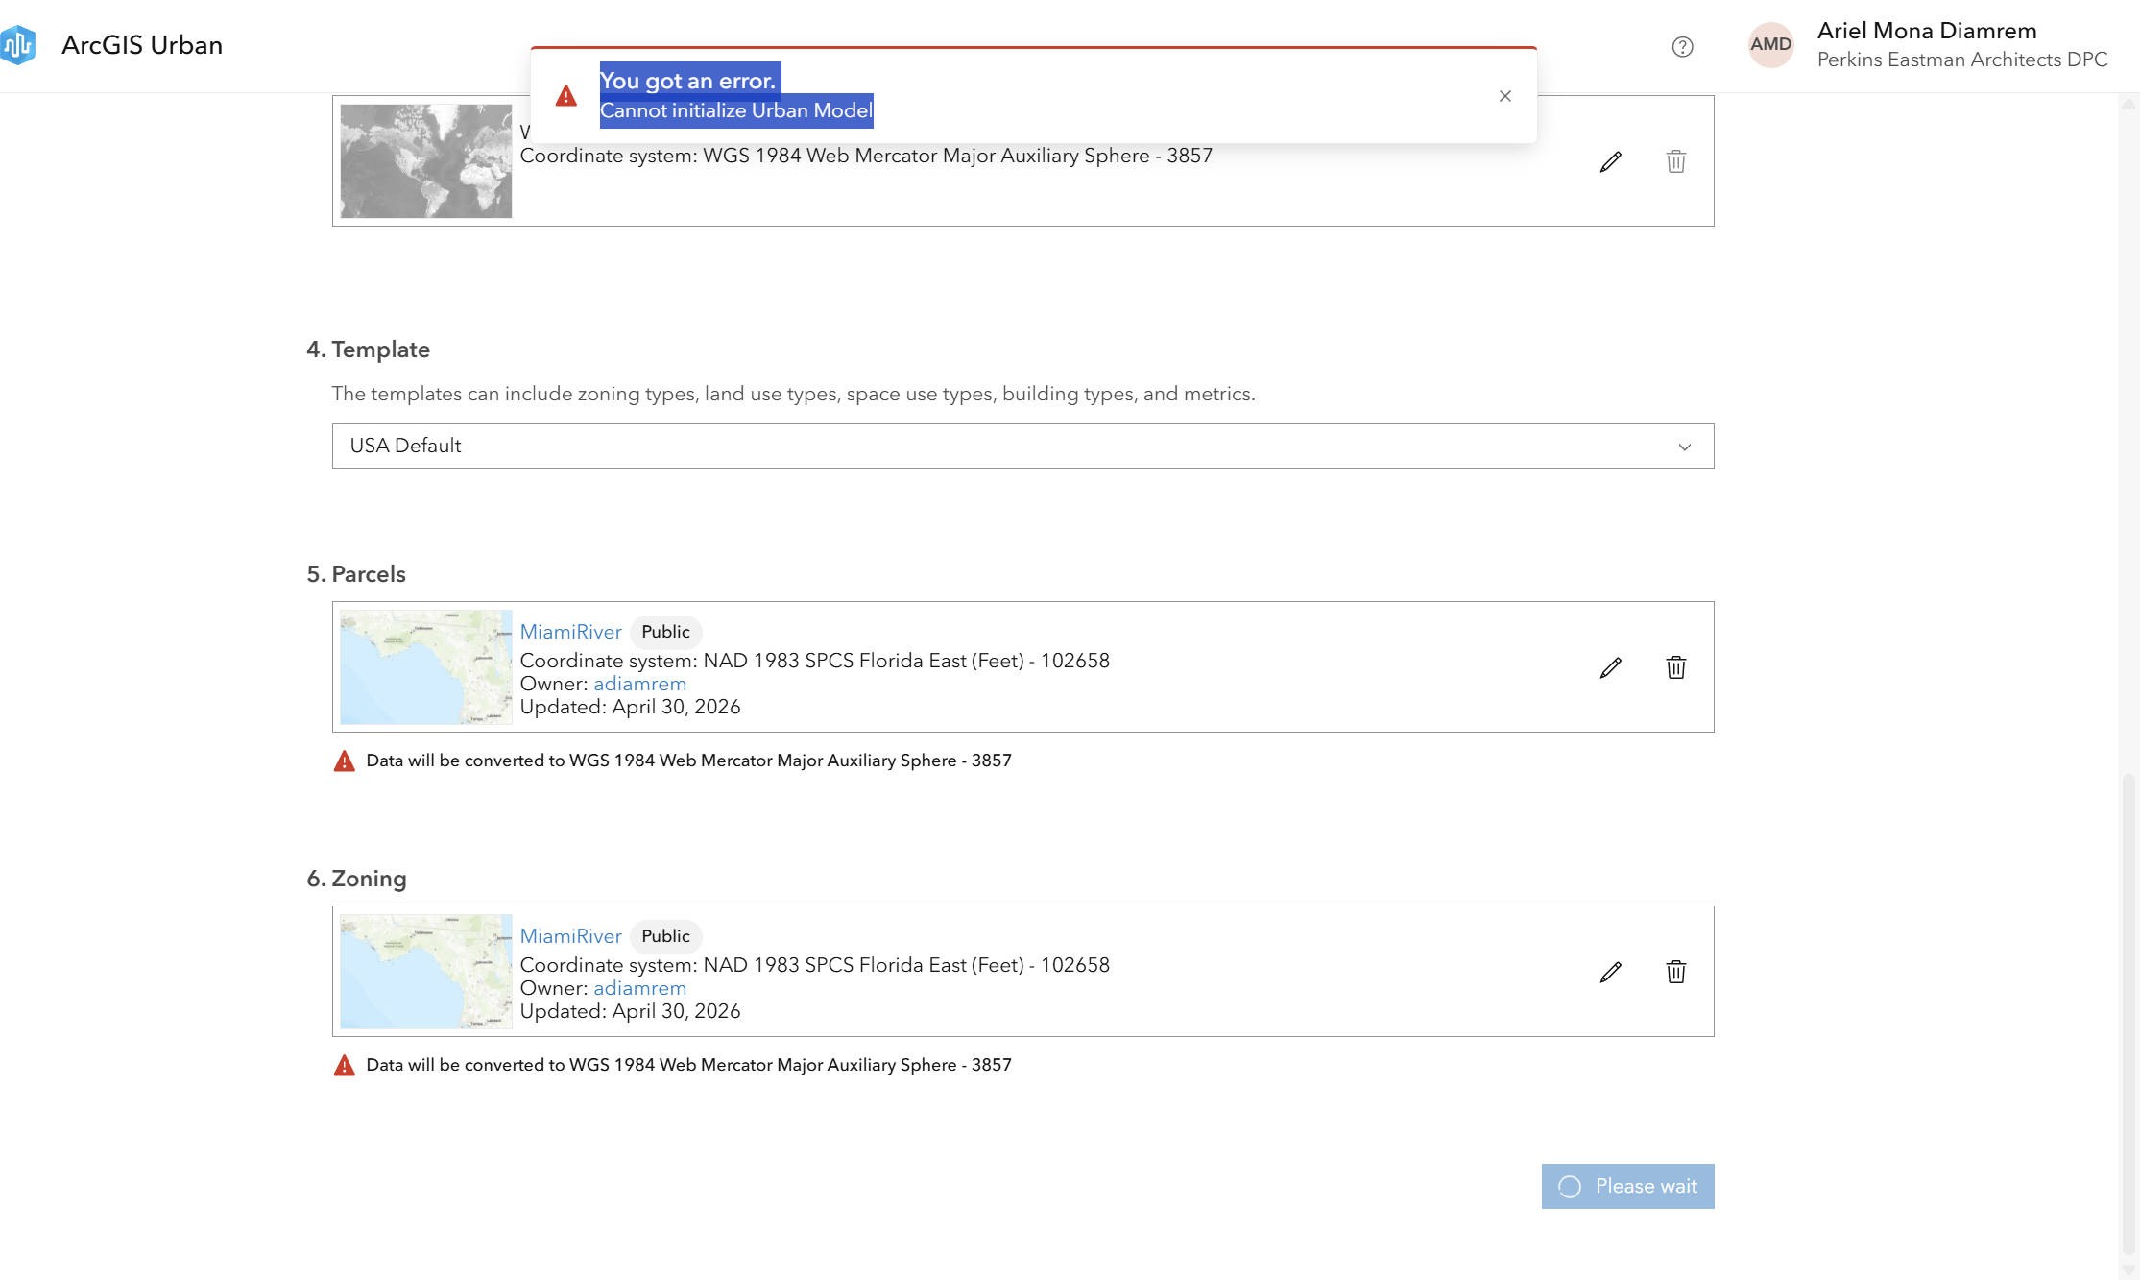
Task: Edit the WGS 1984 basemap item pencil icon
Action: pyautogui.click(x=1611, y=161)
